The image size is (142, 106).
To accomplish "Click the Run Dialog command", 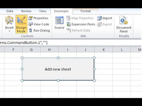I will pos(39,30).
